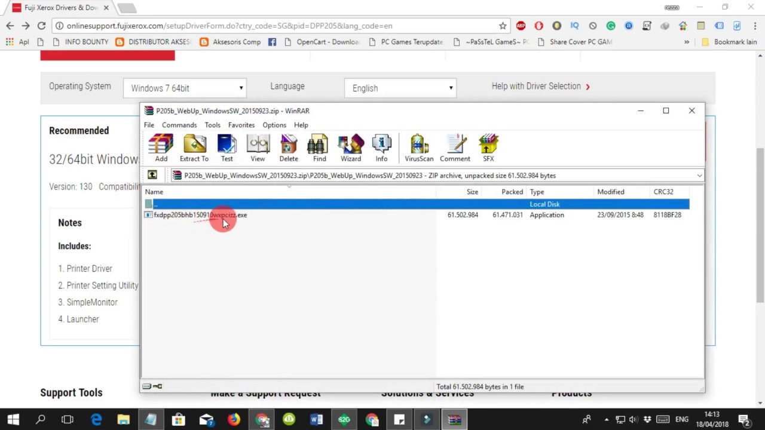The width and height of the screenshot is (765, 430).
Task: Show archive Info in WinRAR
Action: (x=381, y=148)
